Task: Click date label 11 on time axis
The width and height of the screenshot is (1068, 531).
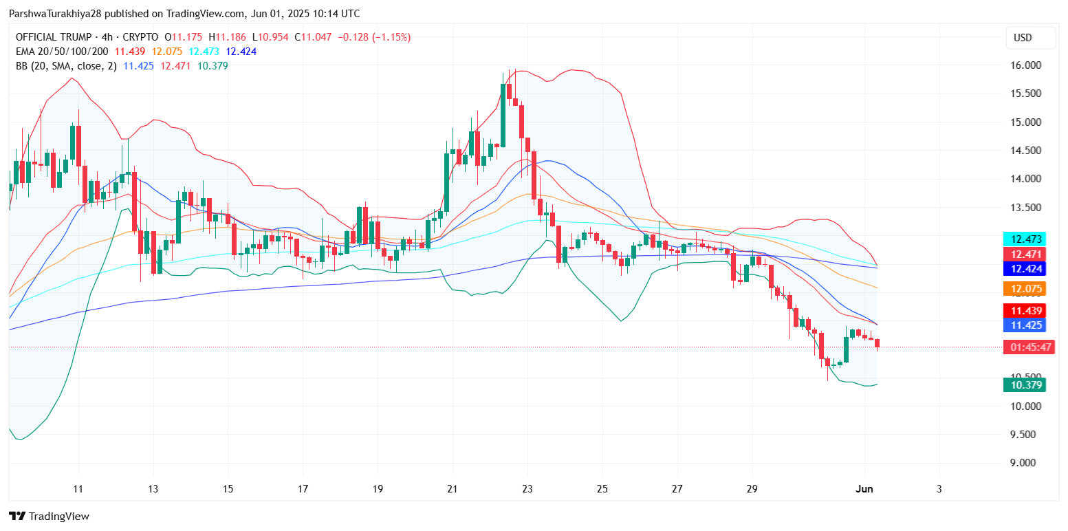Action: 78,488
